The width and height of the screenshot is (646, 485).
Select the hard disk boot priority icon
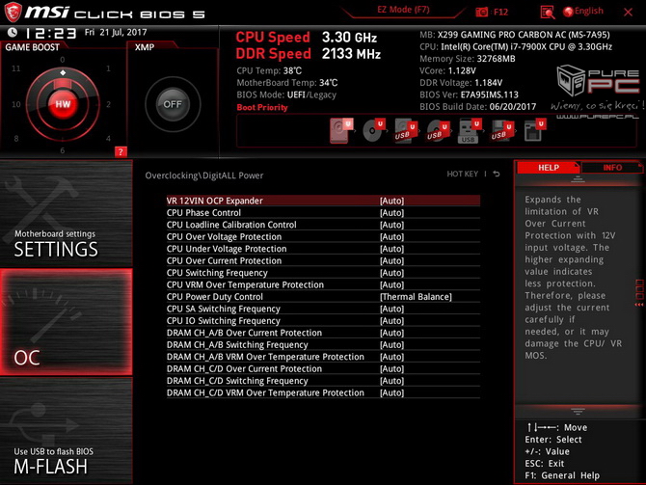tap(341, 130)
